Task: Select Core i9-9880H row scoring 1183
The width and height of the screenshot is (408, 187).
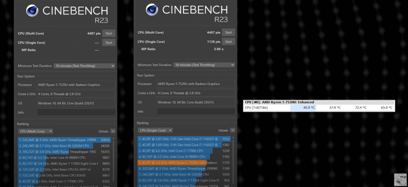Action: pos(184,157)
